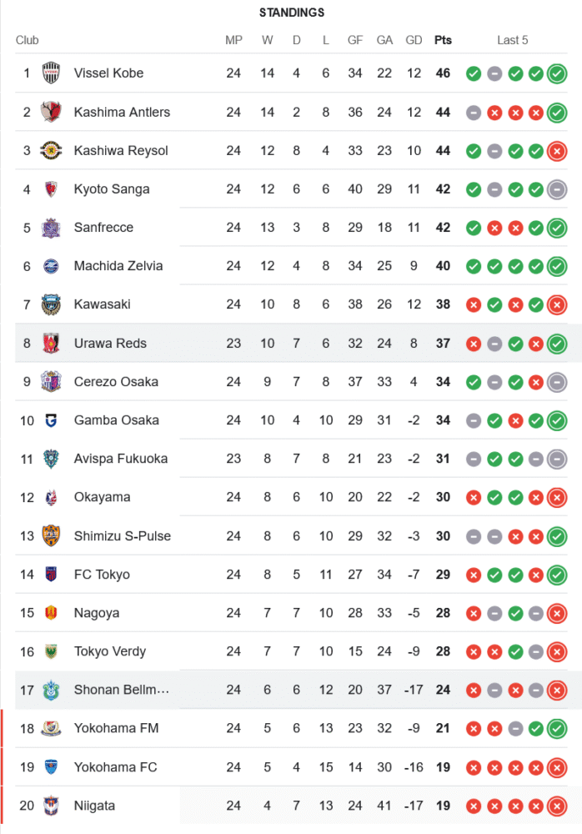The image size is (582, 834).
Task: Click Kyoto Sanga's latest draw result circle
Action: (557, 189)
